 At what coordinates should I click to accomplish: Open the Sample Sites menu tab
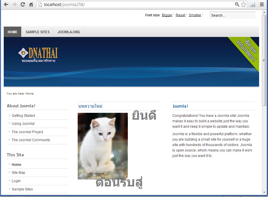point(38,32)
